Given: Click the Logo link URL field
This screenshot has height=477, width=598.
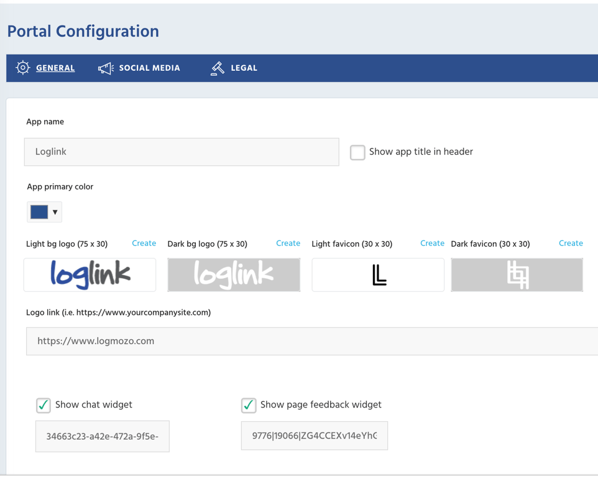Looking at the screenshot, I should [311, 341].
